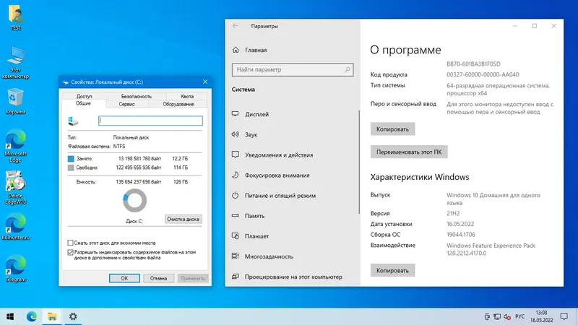This screenshot has height=325, width=578.
Task: Select the Delete EdgeW10 desktop icon
Action: tap(15, 188)
